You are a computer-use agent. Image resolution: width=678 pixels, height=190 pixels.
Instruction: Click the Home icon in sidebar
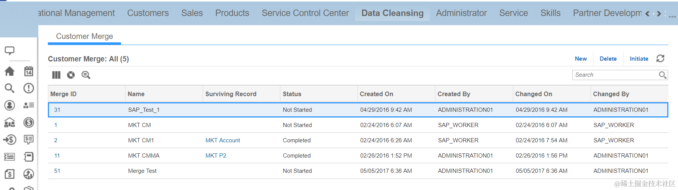[x=10, y=71]
